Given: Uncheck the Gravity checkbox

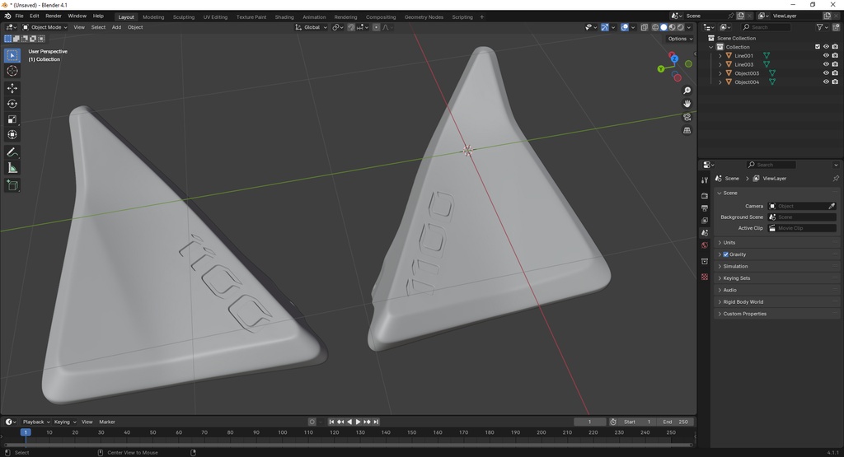Looking at the screenshot, I should (725, 254).
